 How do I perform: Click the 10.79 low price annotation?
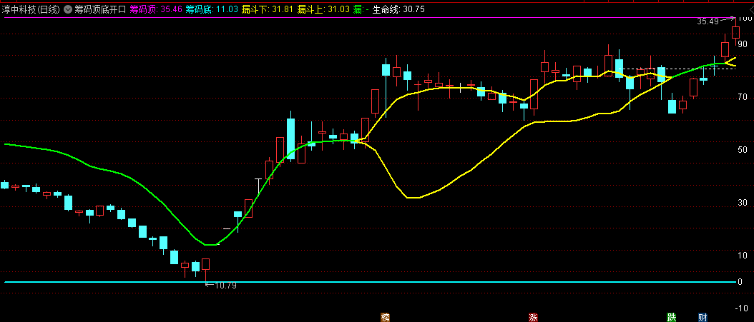(225, 285)
